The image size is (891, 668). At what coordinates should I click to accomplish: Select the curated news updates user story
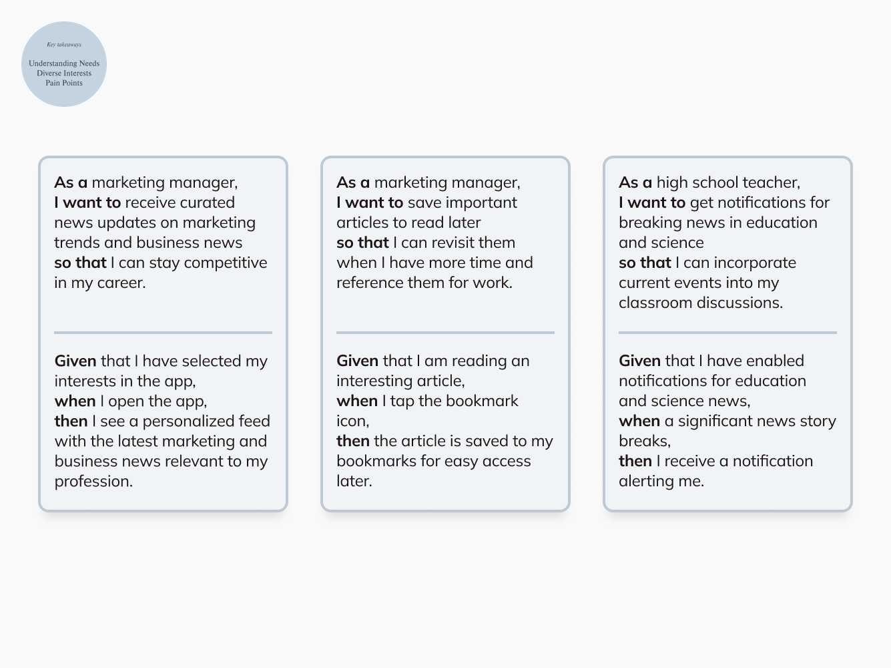(160, 232)
